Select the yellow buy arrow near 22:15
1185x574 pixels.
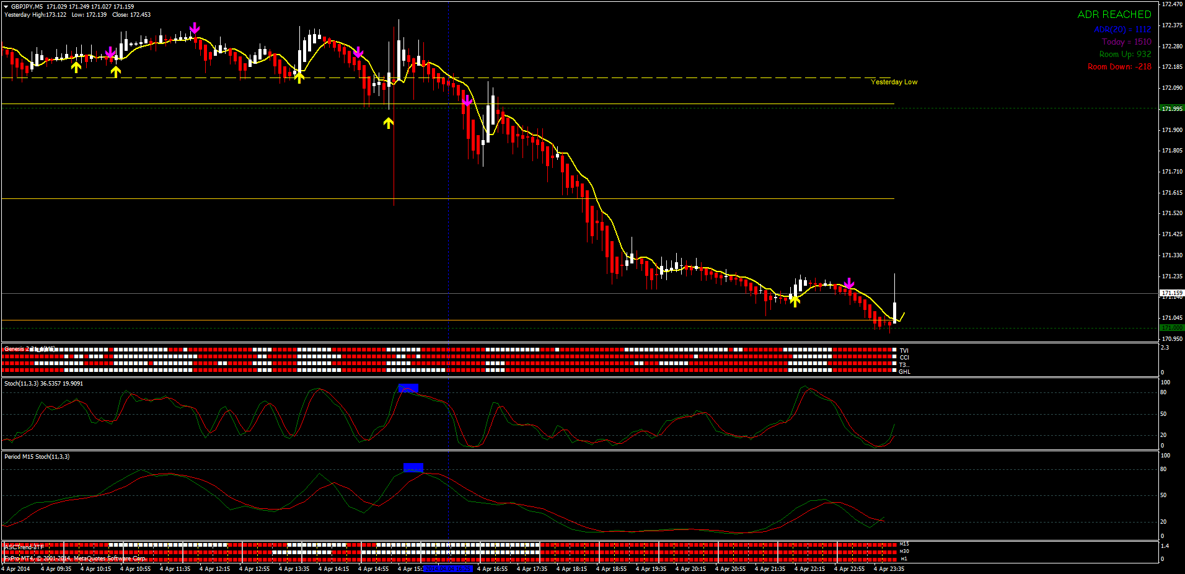[795, 301]
